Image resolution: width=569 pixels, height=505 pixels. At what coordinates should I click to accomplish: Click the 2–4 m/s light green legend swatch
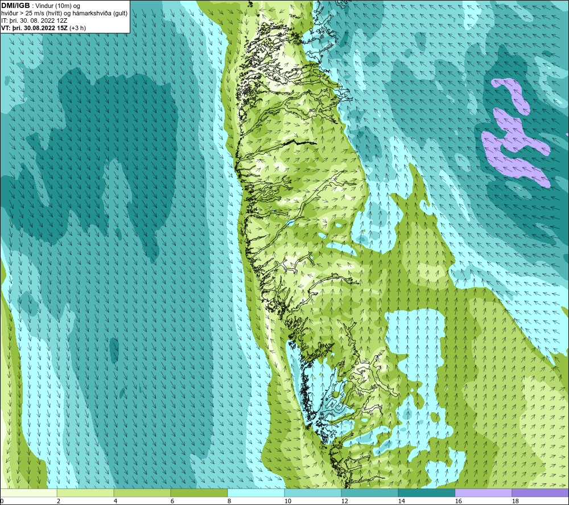(85, 492)
